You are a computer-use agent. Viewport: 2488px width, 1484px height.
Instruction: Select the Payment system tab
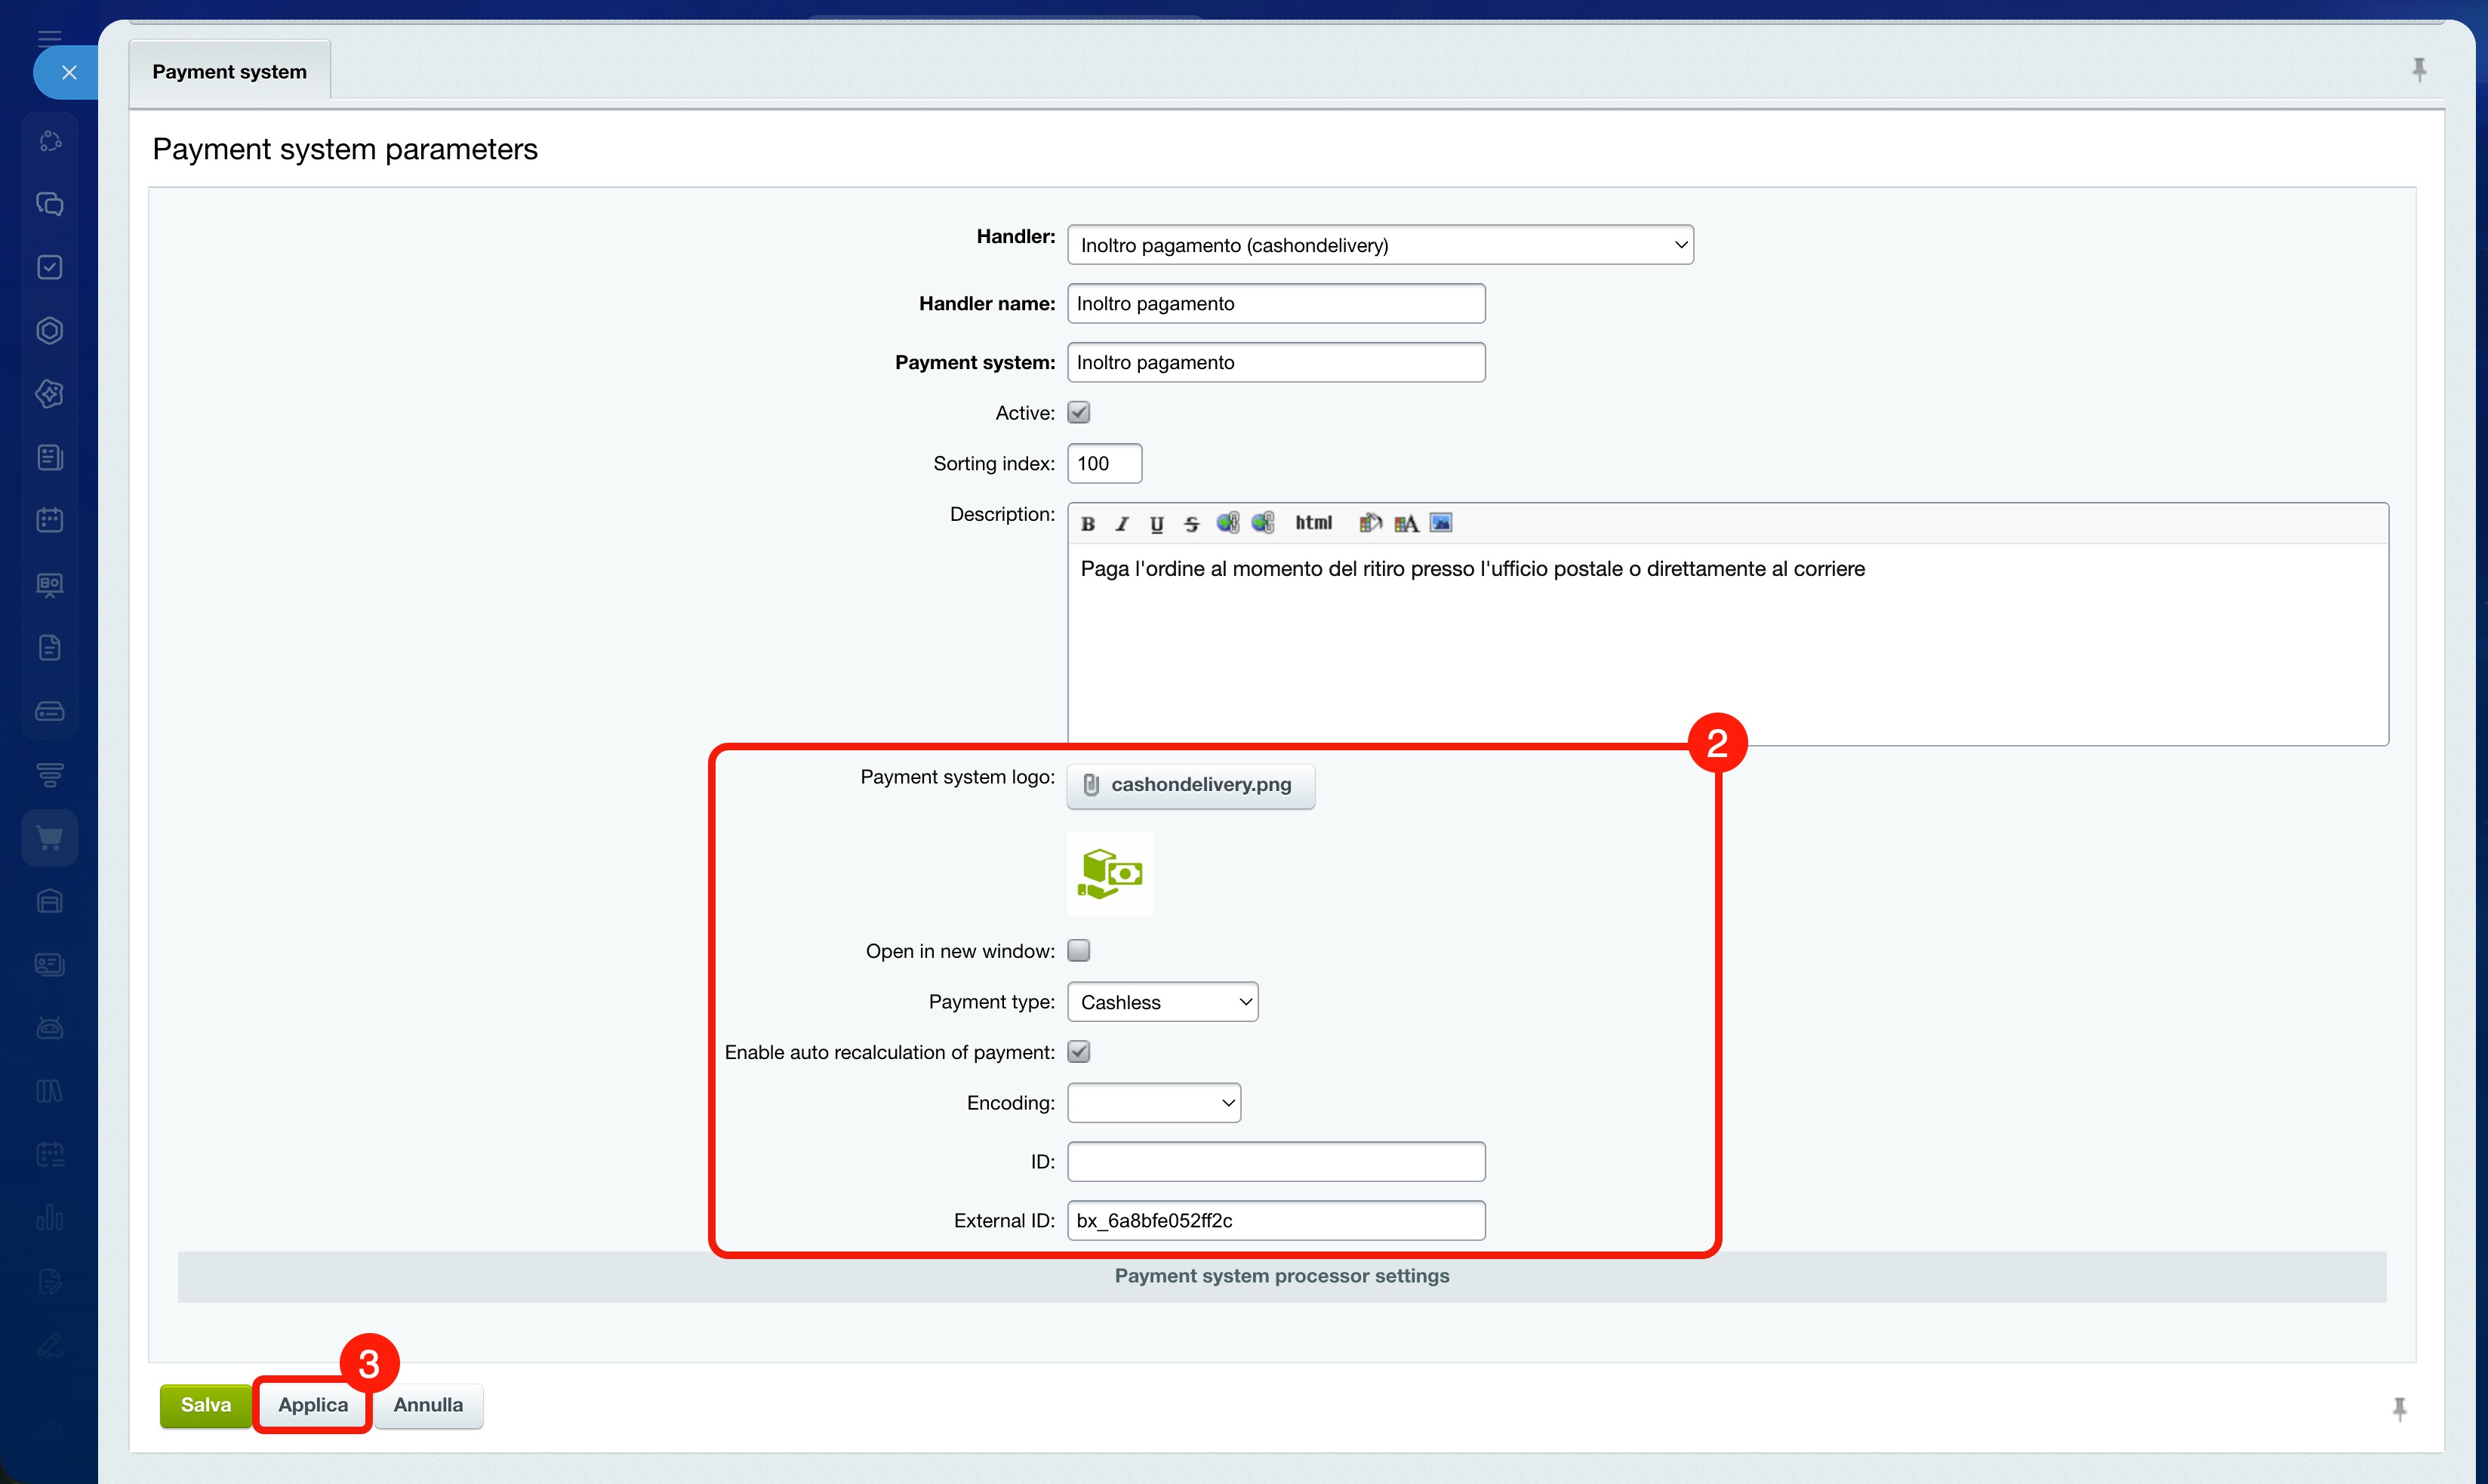230,71
